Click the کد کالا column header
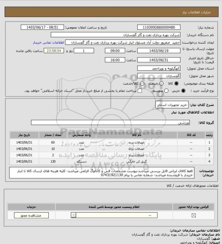This screenshot has width=222, height=244. (191, 135)
